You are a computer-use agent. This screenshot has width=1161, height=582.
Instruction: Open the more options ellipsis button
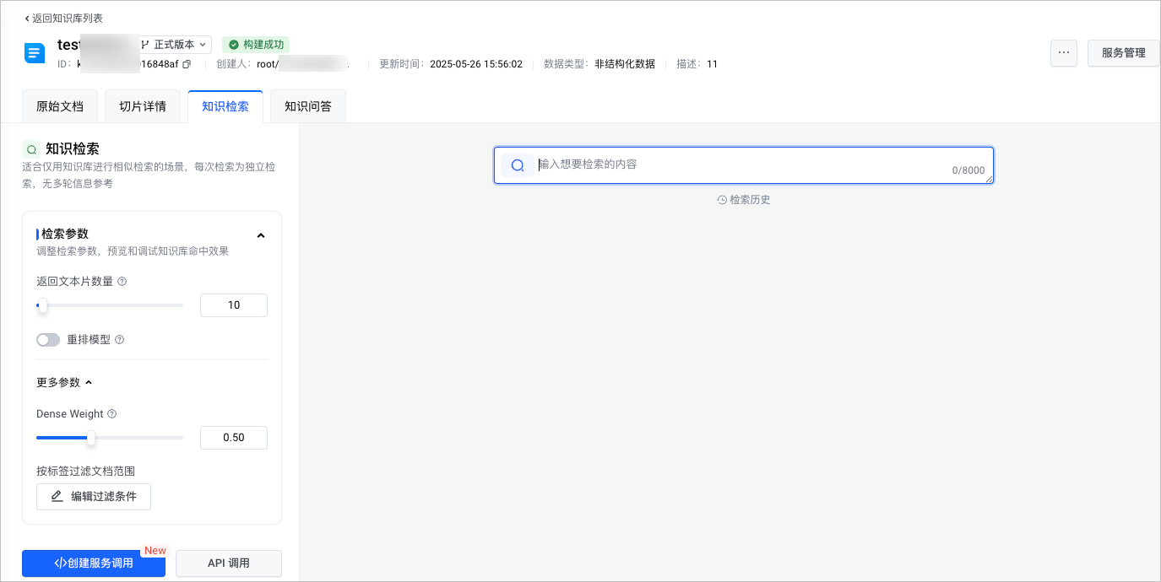coord(1063,53)
